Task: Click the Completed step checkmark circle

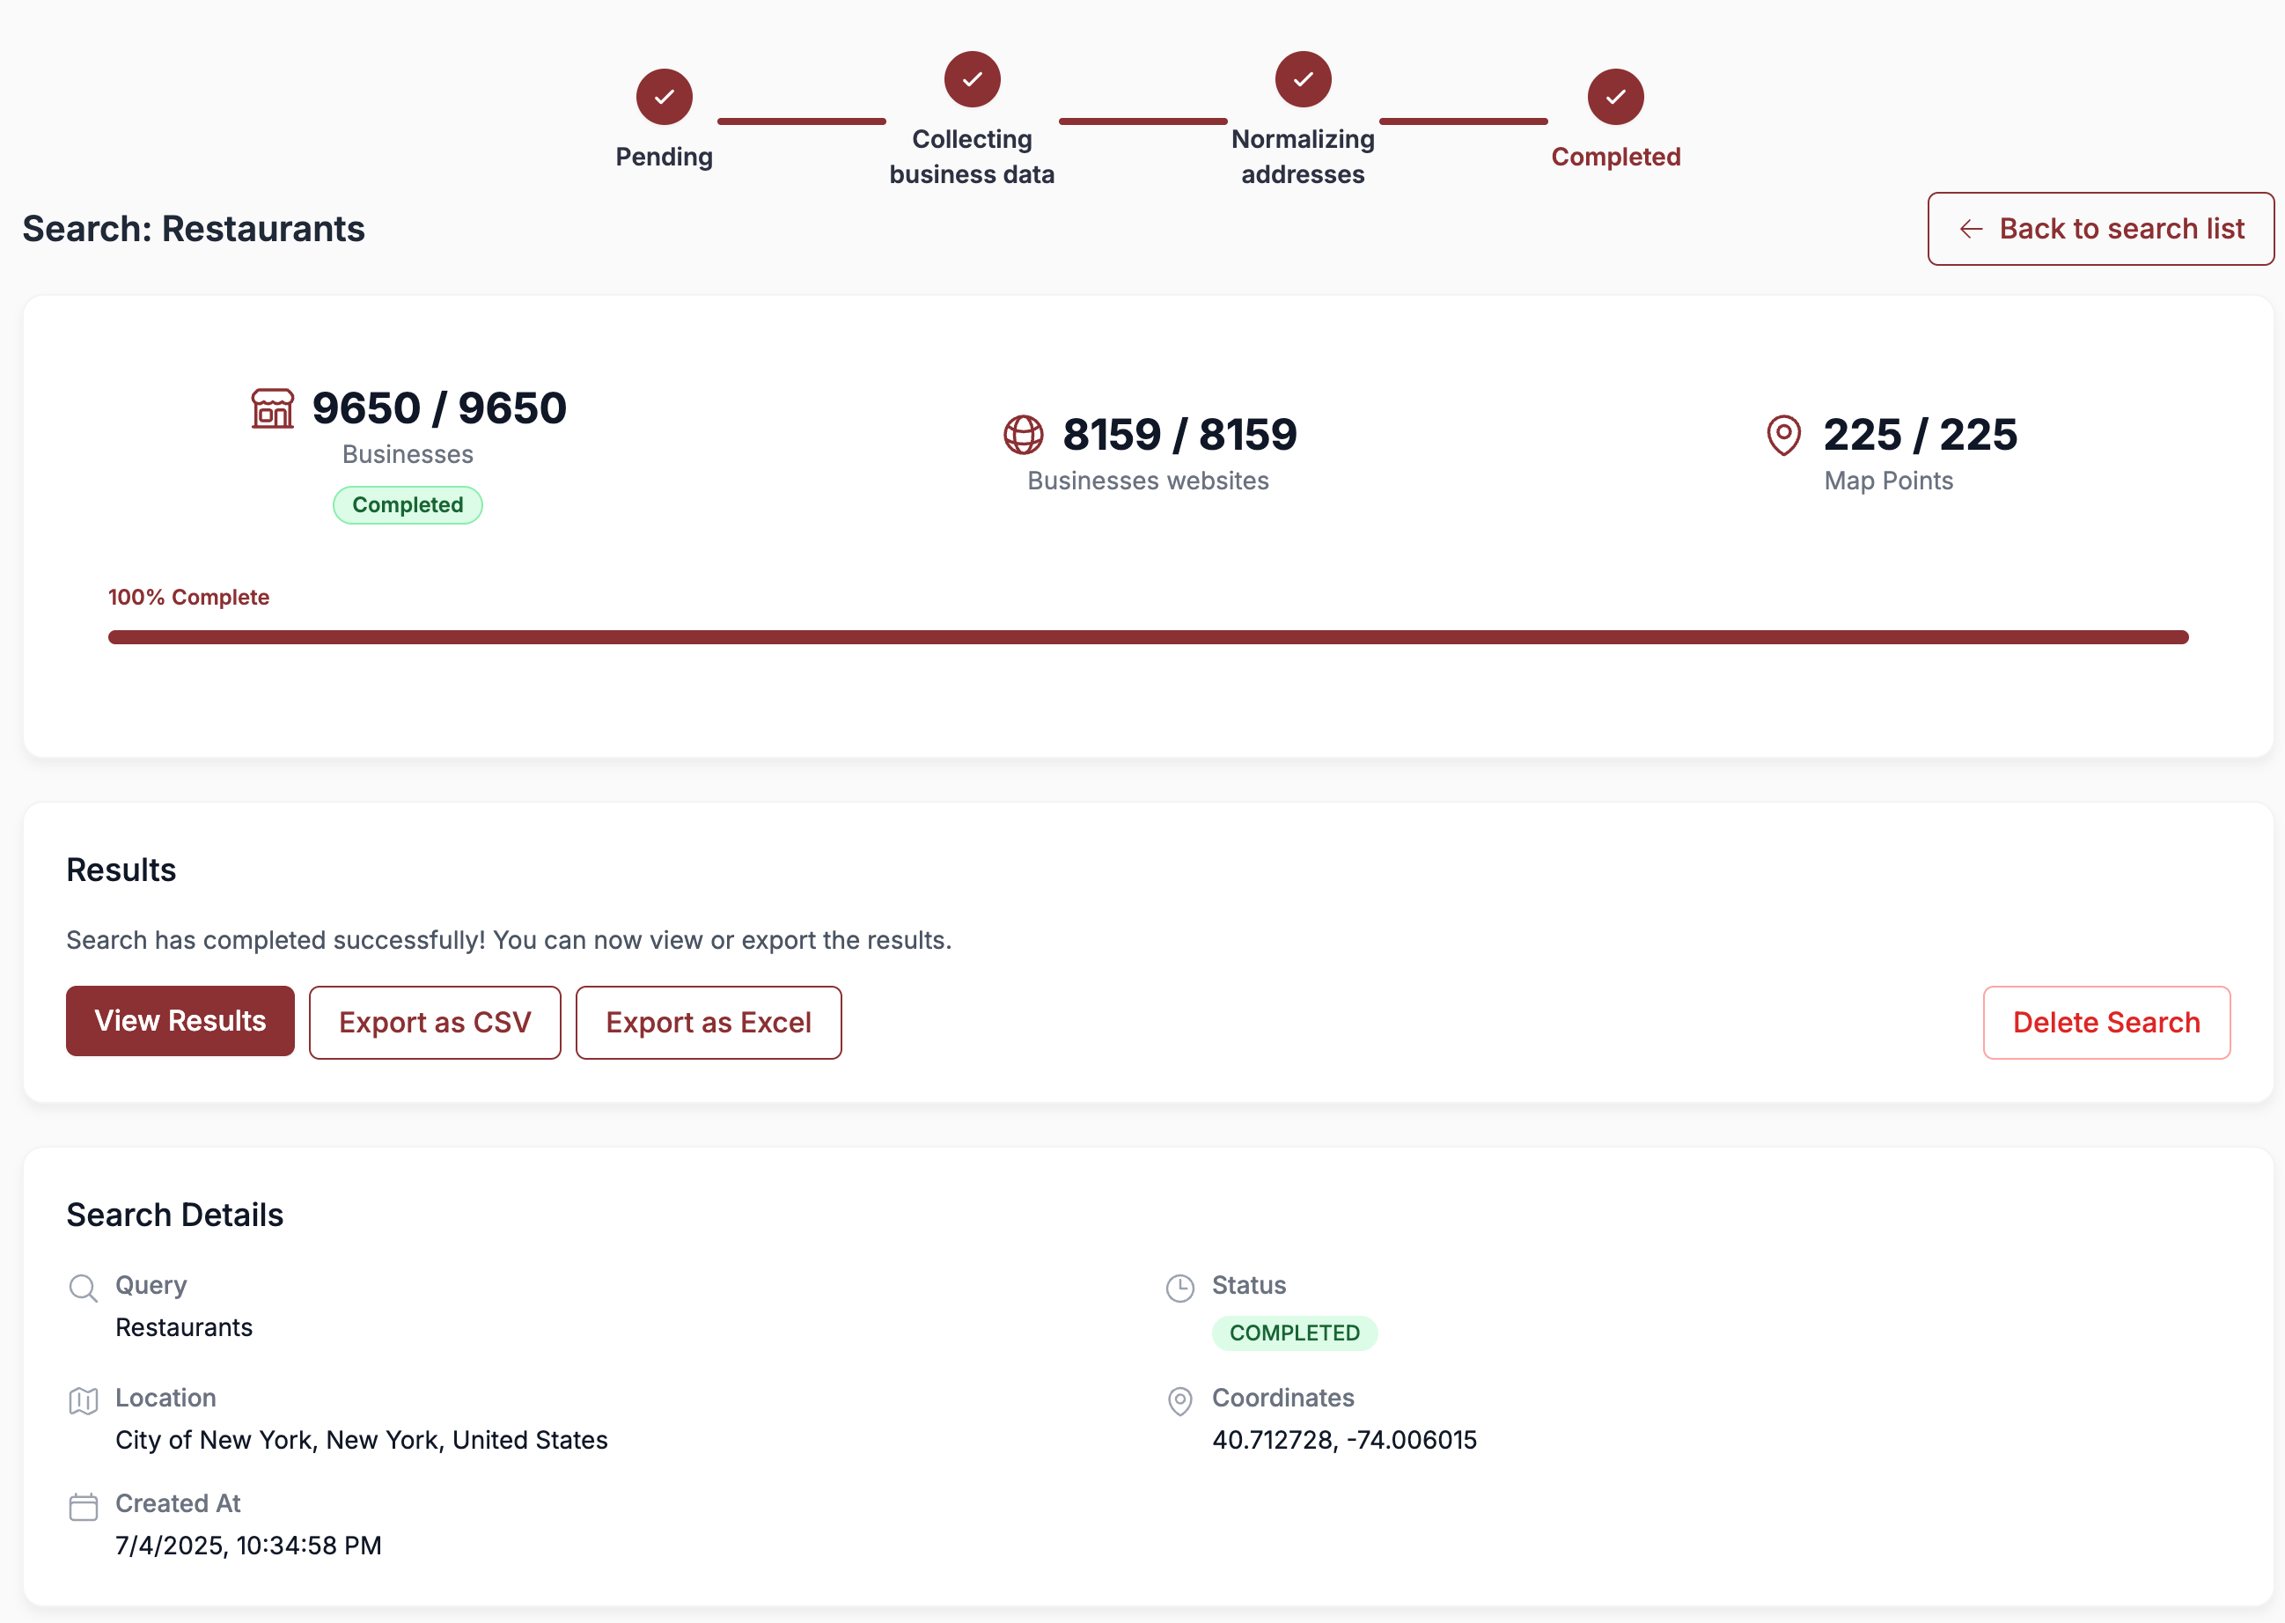Action: click(1615, 97)
